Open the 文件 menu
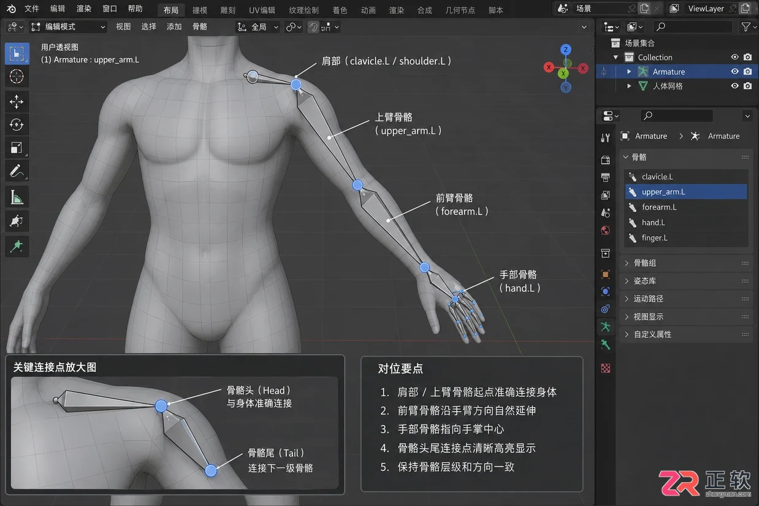 [31, 9]
